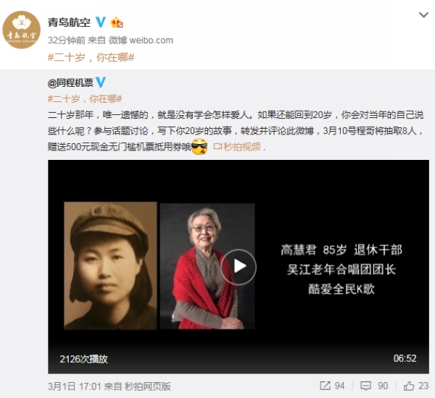
Task: Click the verified badge next to 同程机票
Action: (x=101, y=82)
